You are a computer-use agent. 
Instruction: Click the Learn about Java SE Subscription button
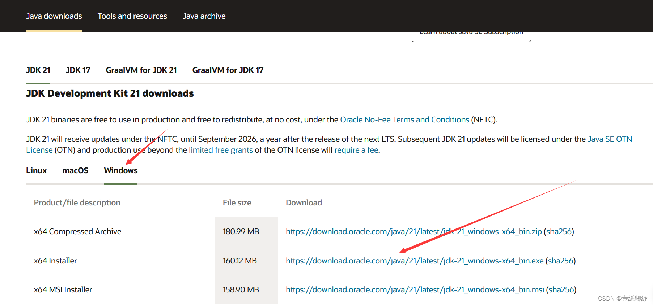471,36
